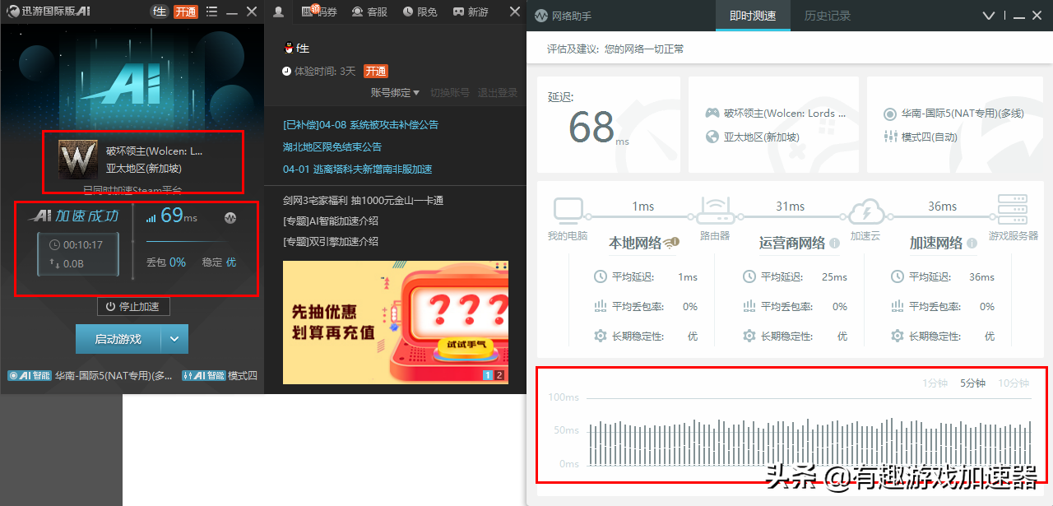This screenshot has width=1053, height=506.
Task: Expand the 启动游戏 dropdown arrow
Action: pos(174,339)
